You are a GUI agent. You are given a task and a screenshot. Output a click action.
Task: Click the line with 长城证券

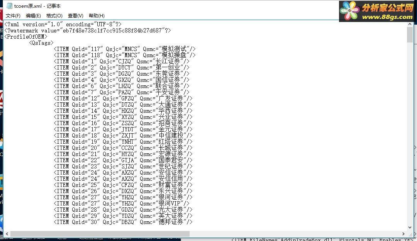tap(123, 148)
